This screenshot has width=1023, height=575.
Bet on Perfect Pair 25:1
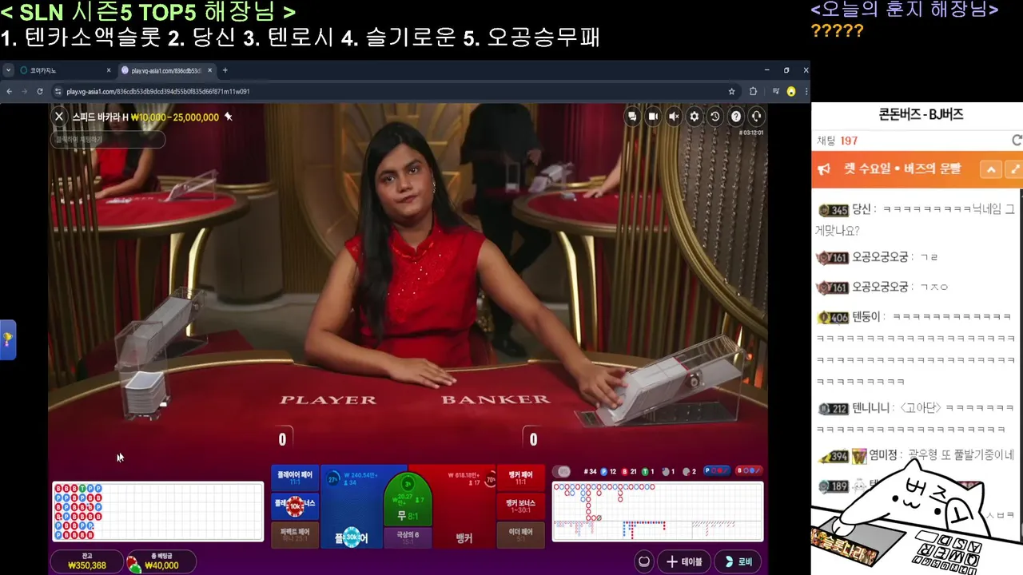pos(295,533)
